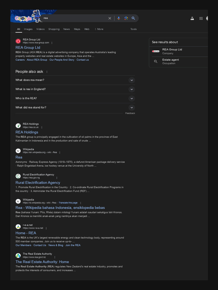
Task: Expand "What is rea in England?" question
Action: click(131, 89)
